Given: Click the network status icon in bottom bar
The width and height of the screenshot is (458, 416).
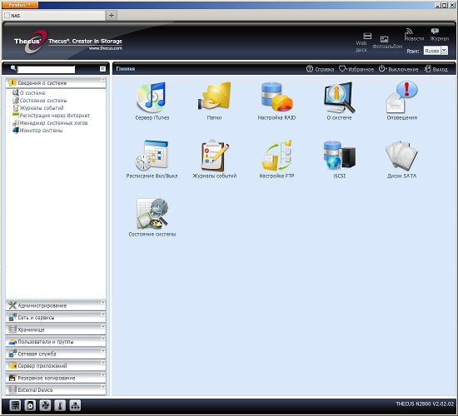Looking at the screenshot, I should (75, 405).
